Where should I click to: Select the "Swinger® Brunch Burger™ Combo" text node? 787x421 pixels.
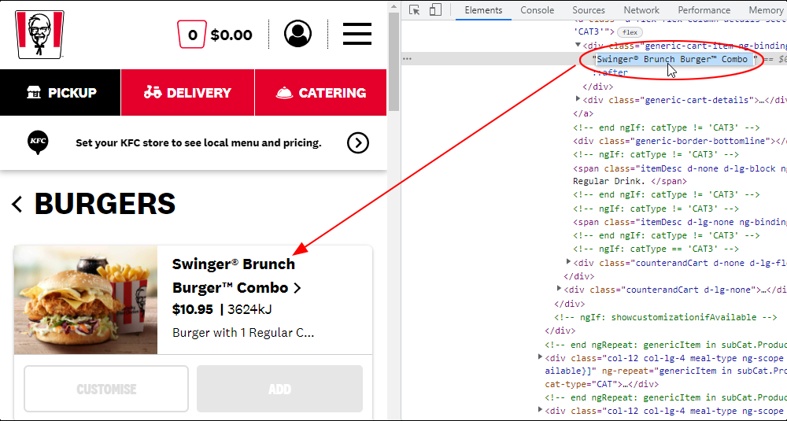tap(674, 59)
